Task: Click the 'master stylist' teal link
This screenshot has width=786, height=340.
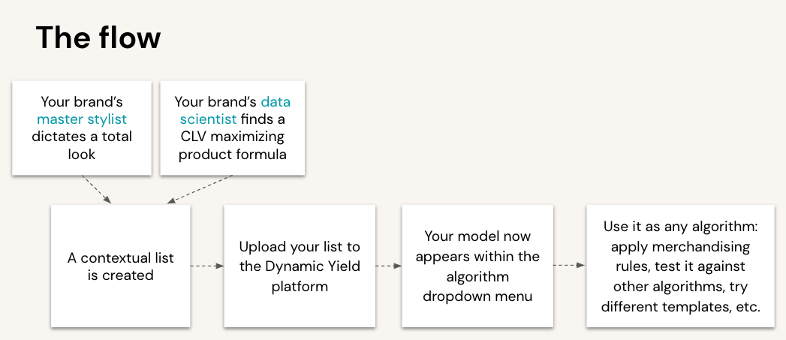Action: tap(82, 119)
